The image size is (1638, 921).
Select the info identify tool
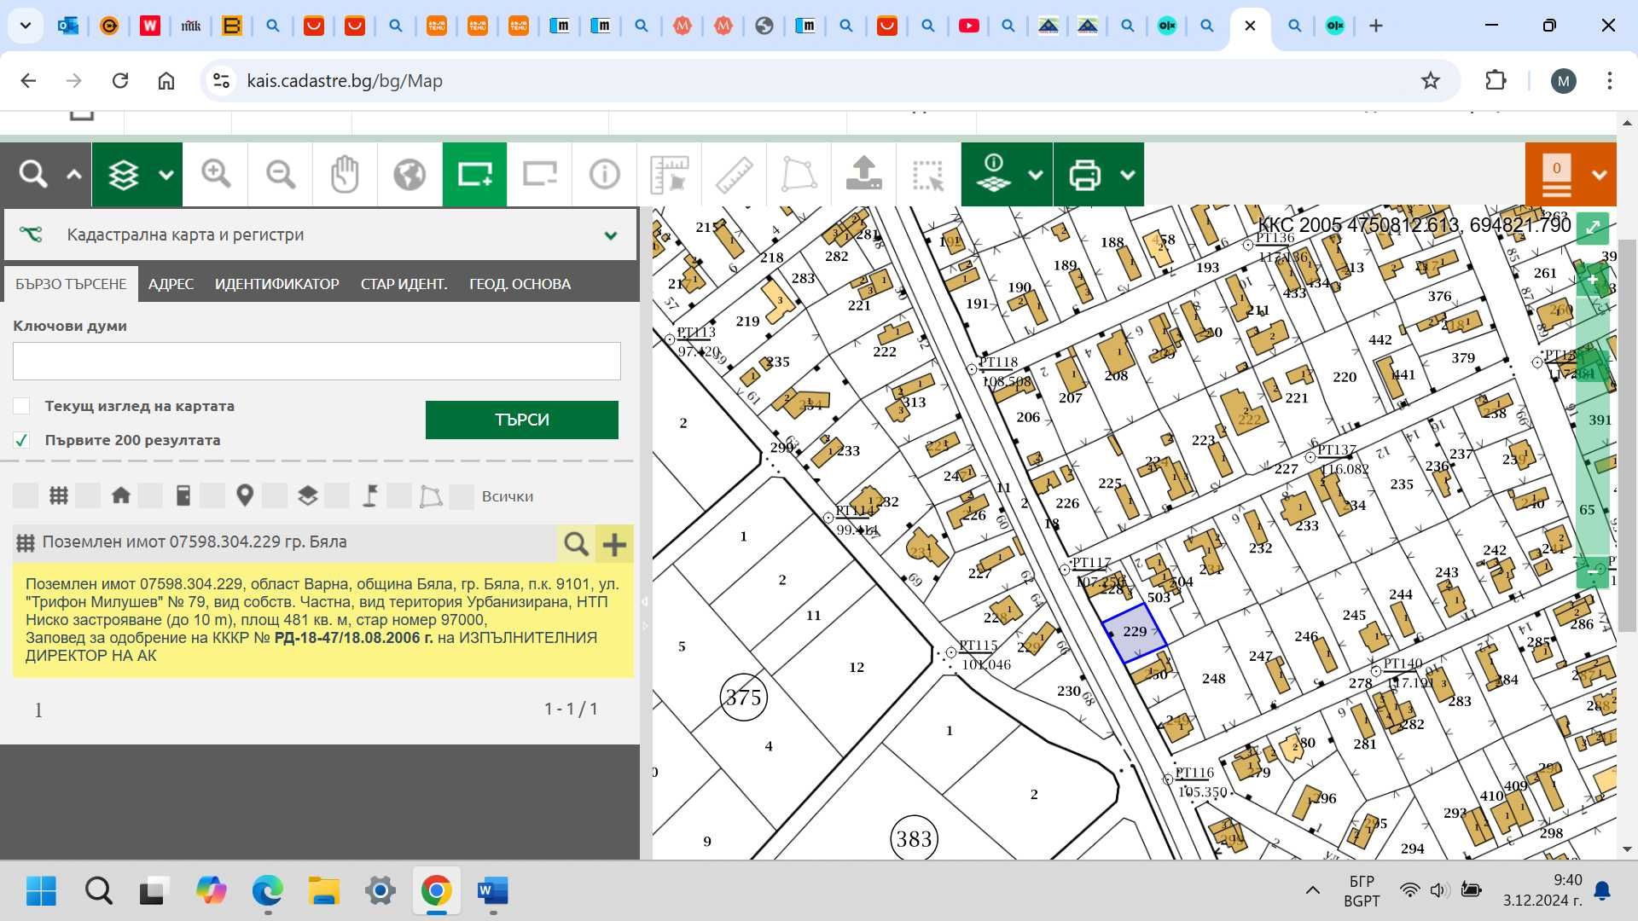point(604,175)
